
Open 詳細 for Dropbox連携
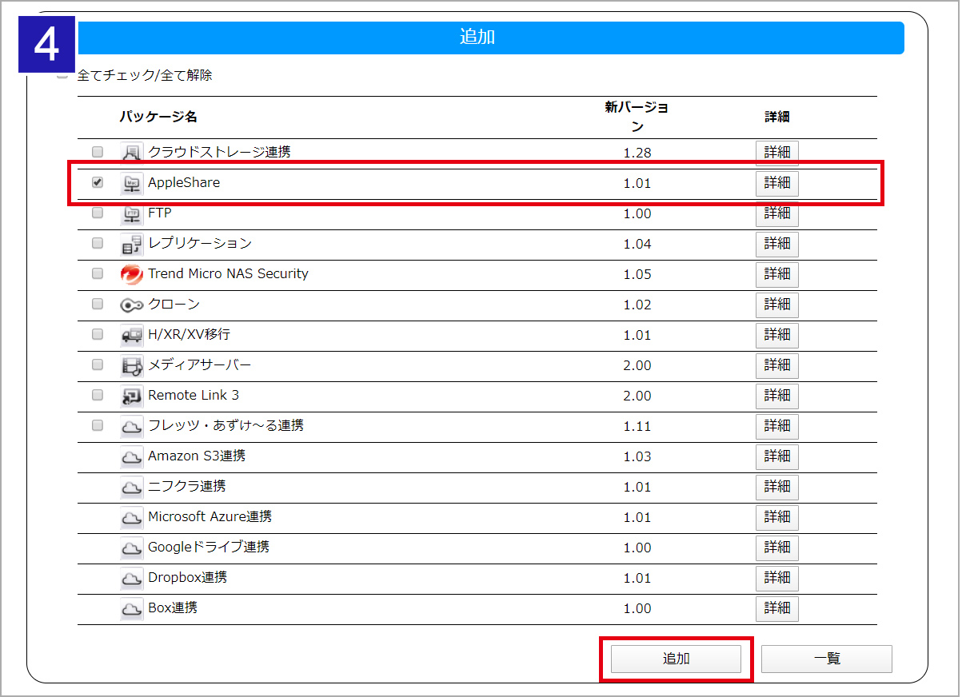[x=777, y=578]
